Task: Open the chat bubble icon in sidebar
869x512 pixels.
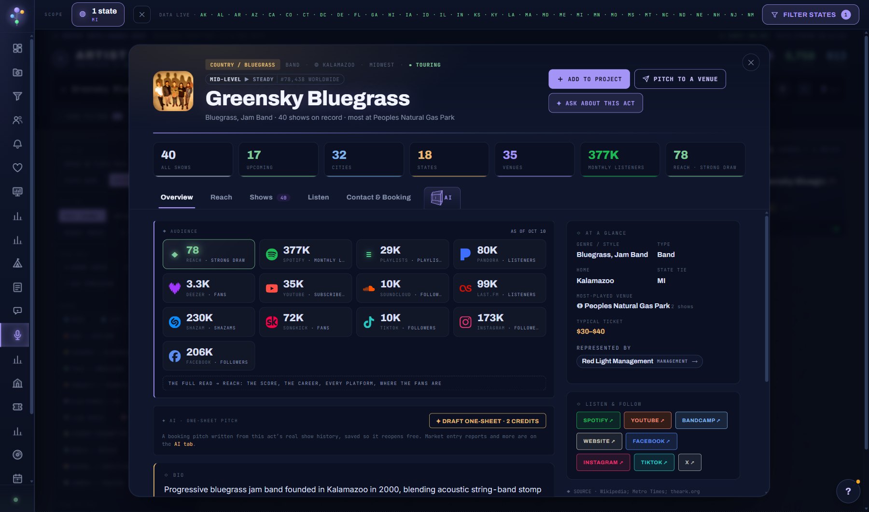Action: point(17,311)
